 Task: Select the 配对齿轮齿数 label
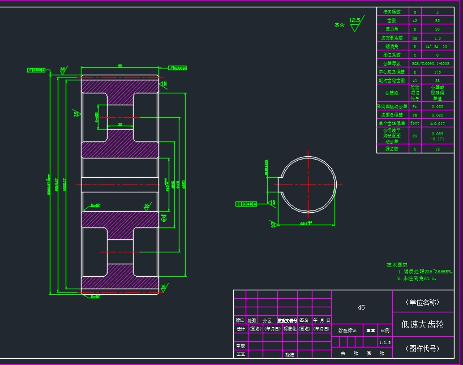tap(392, 80)
